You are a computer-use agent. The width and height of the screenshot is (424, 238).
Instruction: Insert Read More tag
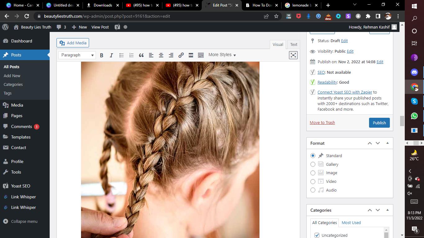pyautogui.click(x=191, y=55)
